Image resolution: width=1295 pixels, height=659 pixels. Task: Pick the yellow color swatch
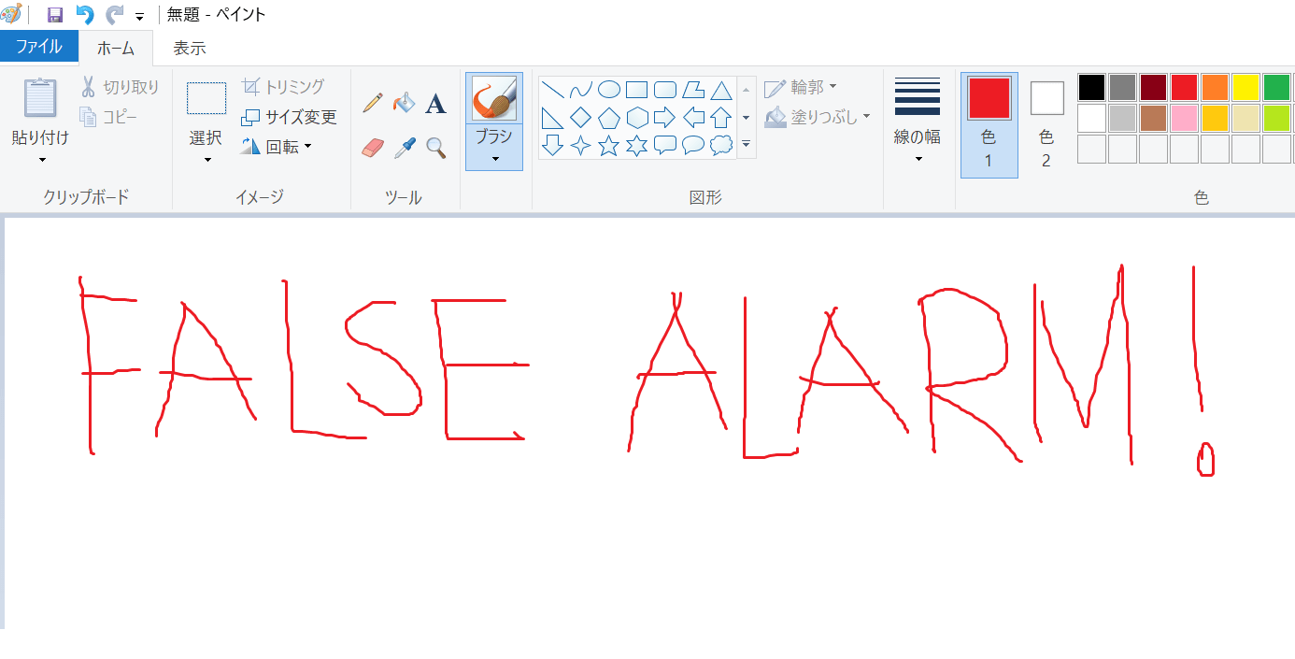(x=1245, y=87)
